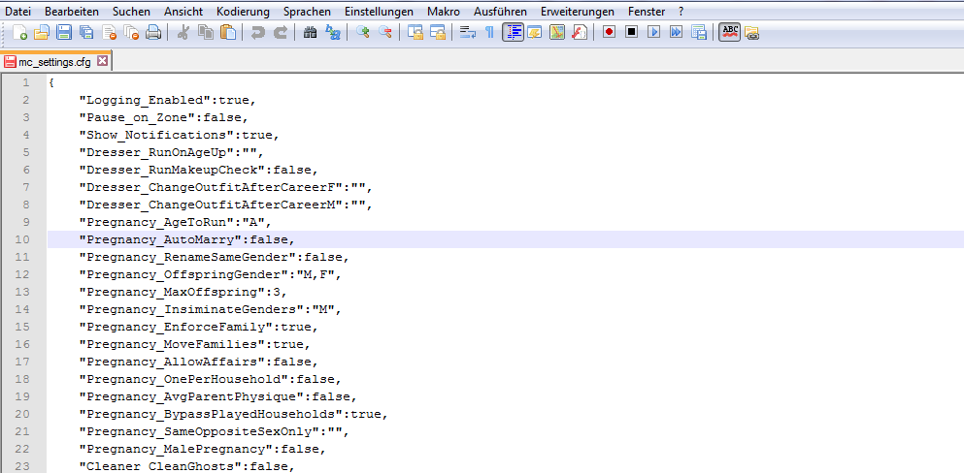Click the "Pregnancy_BypassPlayedHouseholds" key text

[x=212, y=414]
